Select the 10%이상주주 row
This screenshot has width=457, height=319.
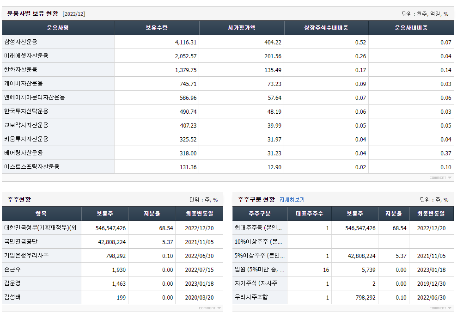tap(343, 242)
